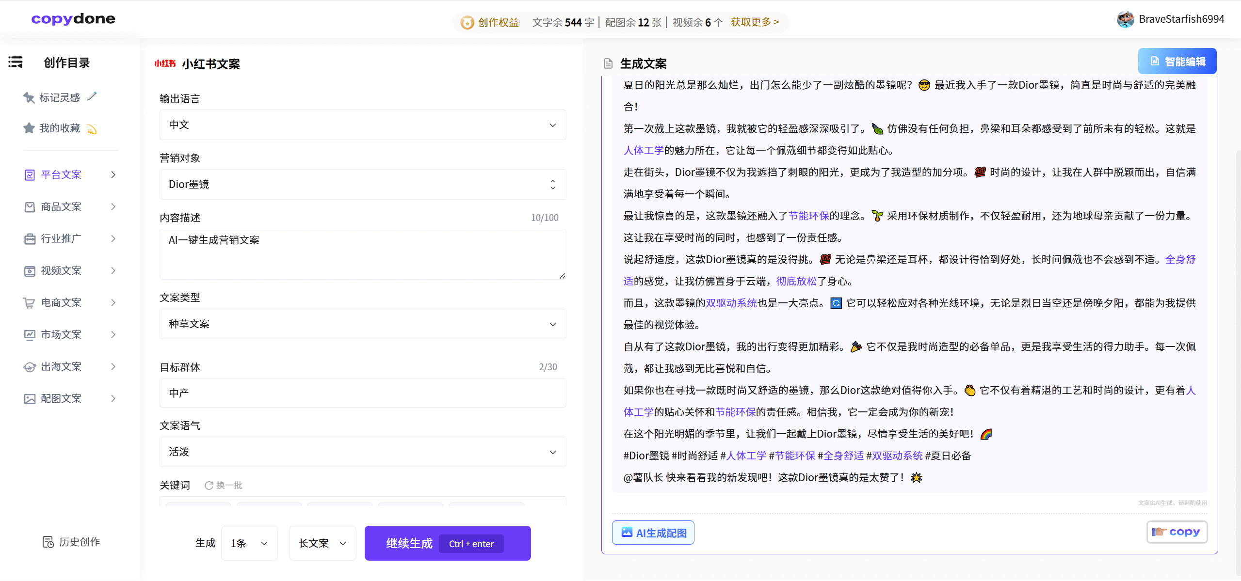Open the 1条 count dropdown
Screen dimensions: 1241x581
pyautogui.click(x=249, y=543)
